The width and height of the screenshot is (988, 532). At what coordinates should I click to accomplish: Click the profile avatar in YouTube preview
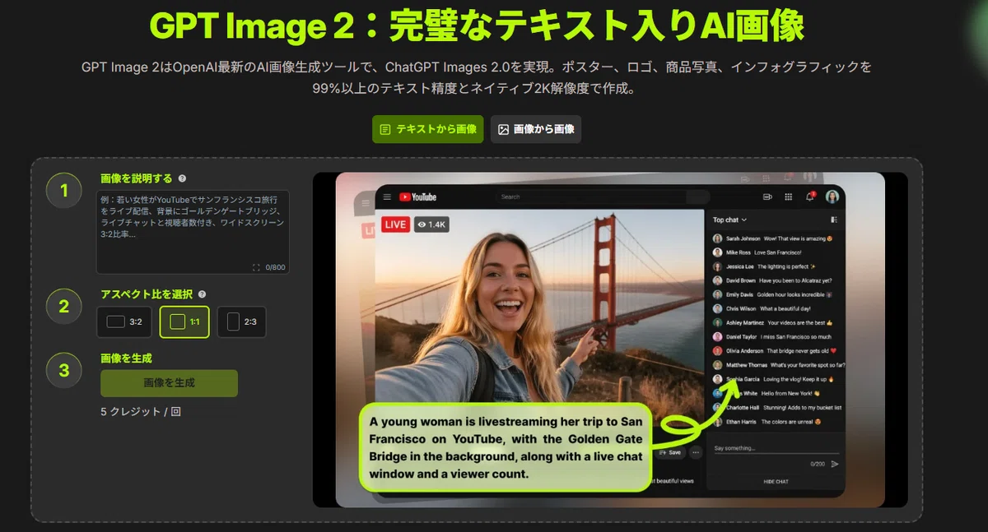[x=832, y=197]
